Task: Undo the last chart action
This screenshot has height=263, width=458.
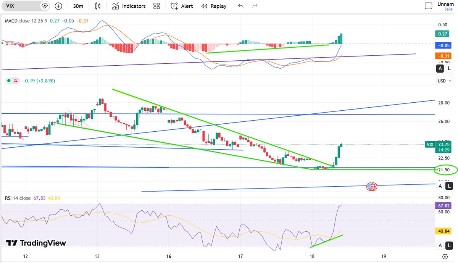Action: pos(240,6)
